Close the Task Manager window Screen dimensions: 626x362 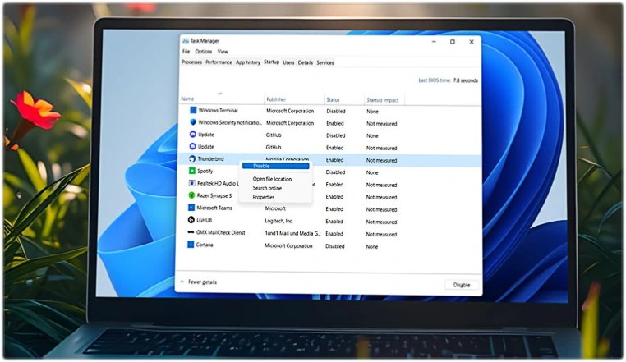coord(472,42)
